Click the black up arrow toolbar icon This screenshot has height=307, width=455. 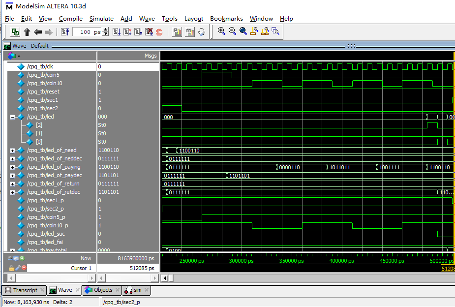click(27, 32)
